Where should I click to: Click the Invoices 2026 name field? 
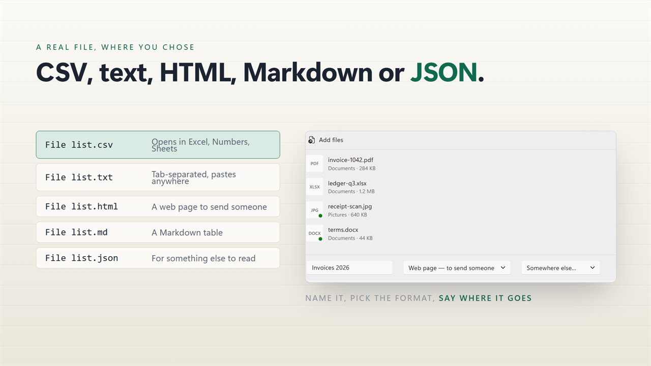pos(349,268)
